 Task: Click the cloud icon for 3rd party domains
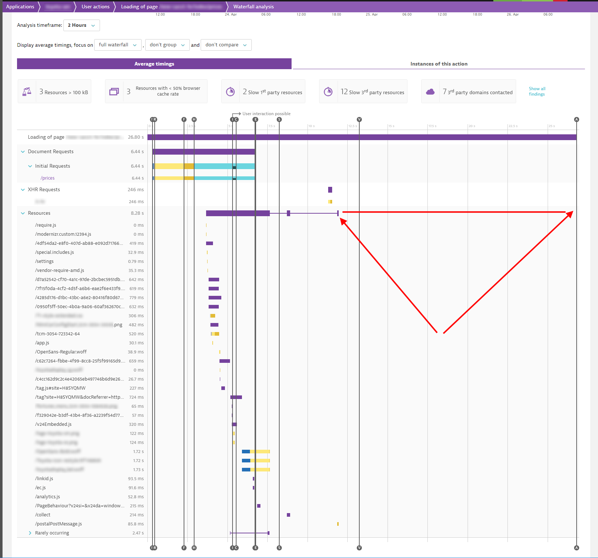[430, 92]
